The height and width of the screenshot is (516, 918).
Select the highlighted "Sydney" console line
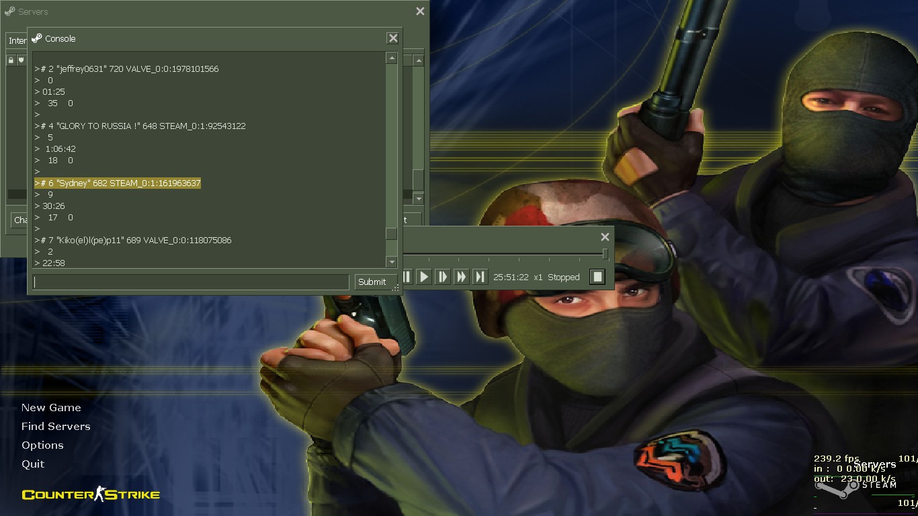pyautogui.click(x=118, y=183)
